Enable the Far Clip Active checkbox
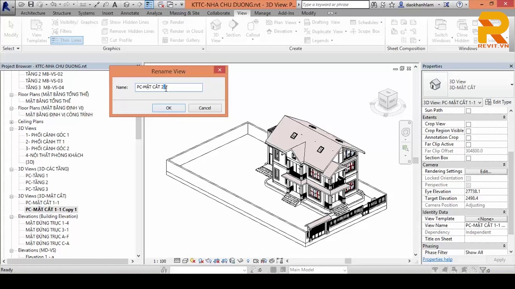Screen dimensions: 515x289 tap(468, 144)
